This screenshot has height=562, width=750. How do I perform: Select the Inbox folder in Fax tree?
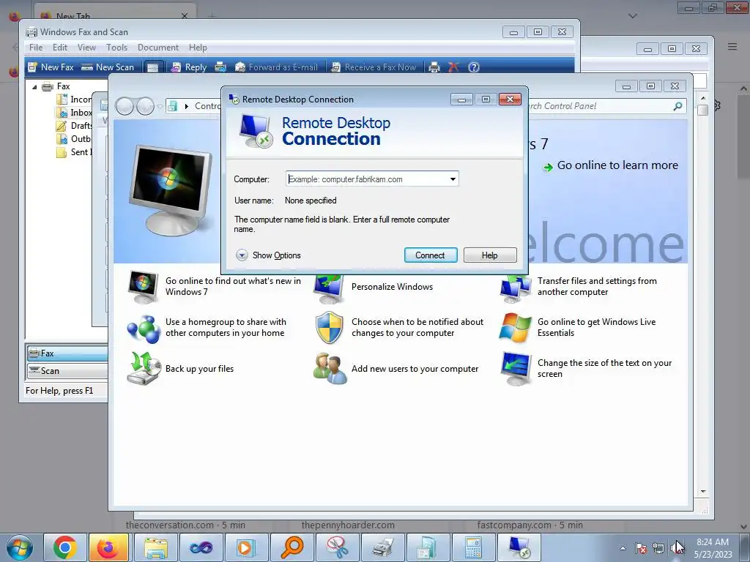75,112
